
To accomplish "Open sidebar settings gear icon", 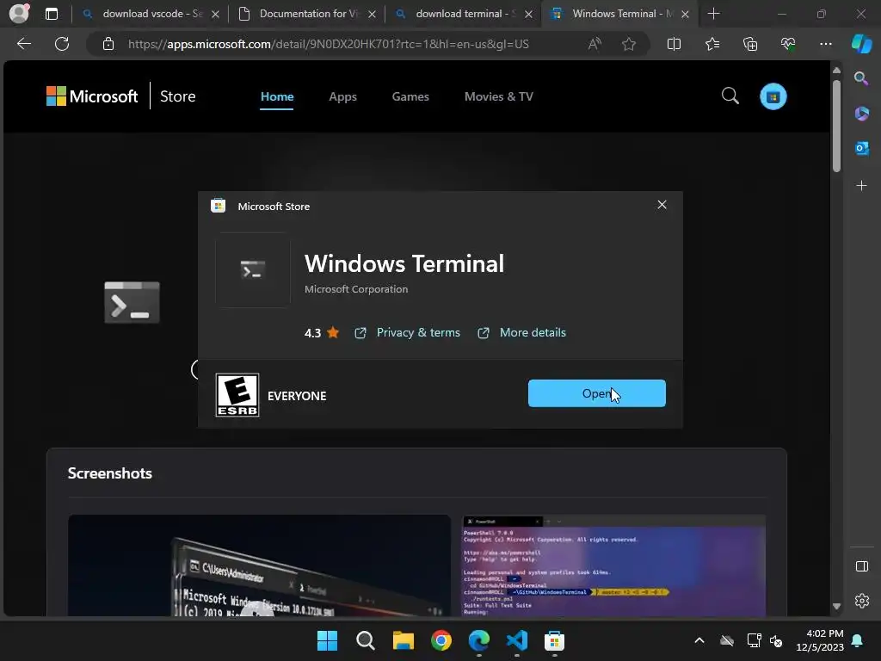I will (x=861, y=601).
